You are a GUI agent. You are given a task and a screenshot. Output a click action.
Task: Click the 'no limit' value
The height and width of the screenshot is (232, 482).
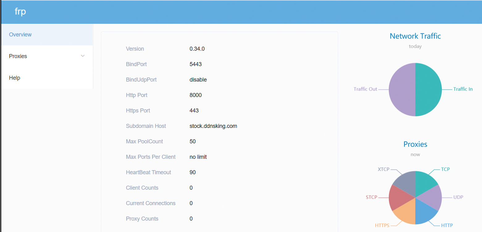point(198,157)
